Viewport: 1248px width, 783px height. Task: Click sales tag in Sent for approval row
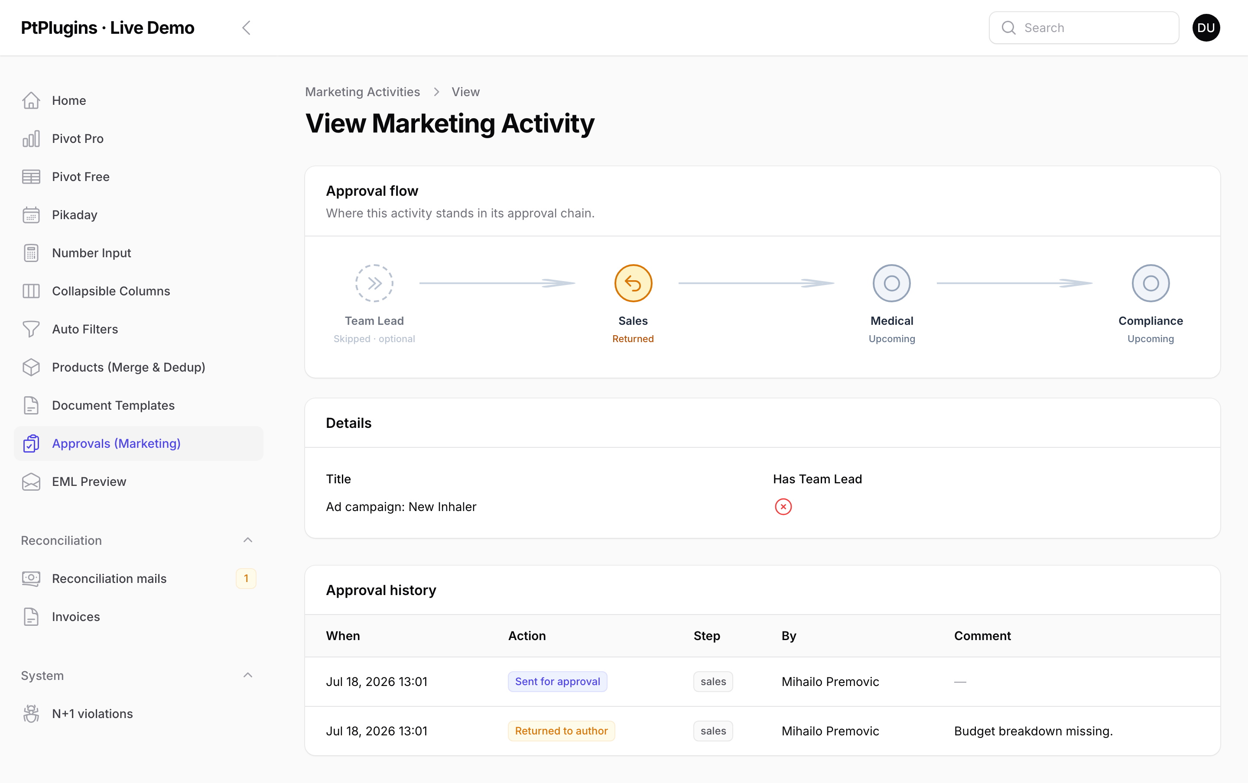coord(713,682)
